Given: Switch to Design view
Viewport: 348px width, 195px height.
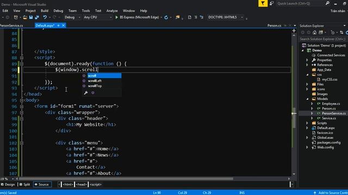Looking at the screenshot, I should [8, 184].
